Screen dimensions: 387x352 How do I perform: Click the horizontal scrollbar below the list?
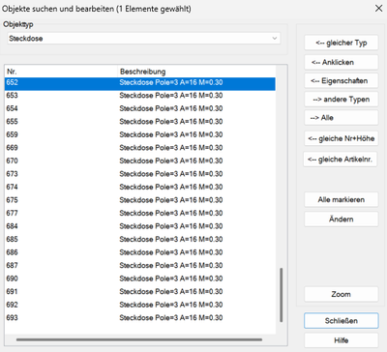pos(139,339)
